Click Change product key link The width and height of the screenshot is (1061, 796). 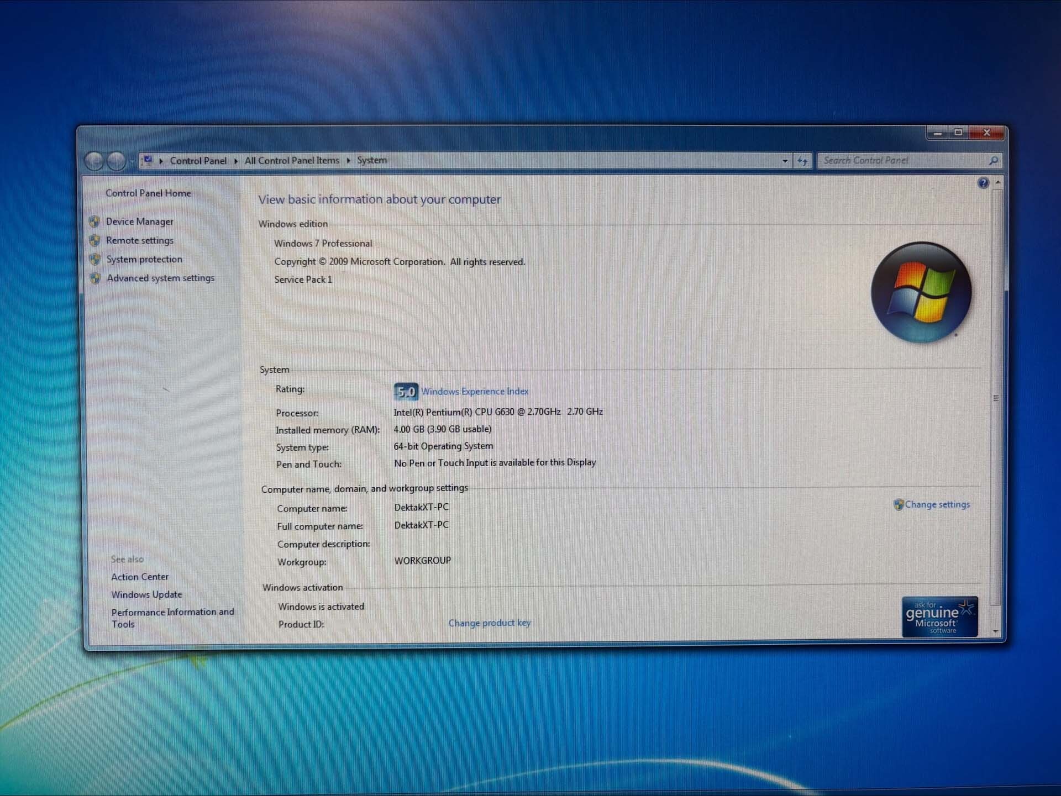[489, 623]
